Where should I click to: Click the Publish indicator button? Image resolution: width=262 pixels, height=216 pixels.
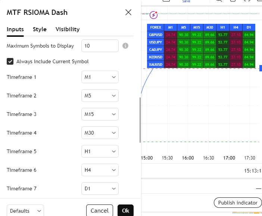pyautogui.click(x=238, y=203)
